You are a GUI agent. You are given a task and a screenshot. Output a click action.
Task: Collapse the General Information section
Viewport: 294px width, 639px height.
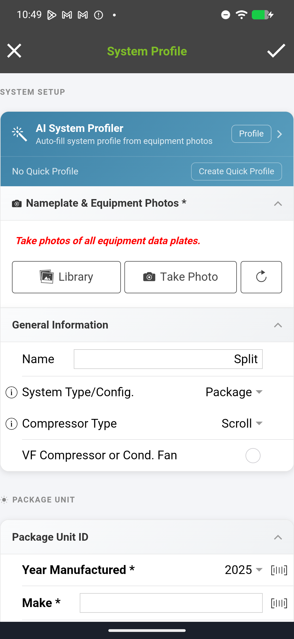[x=278, y=325]
